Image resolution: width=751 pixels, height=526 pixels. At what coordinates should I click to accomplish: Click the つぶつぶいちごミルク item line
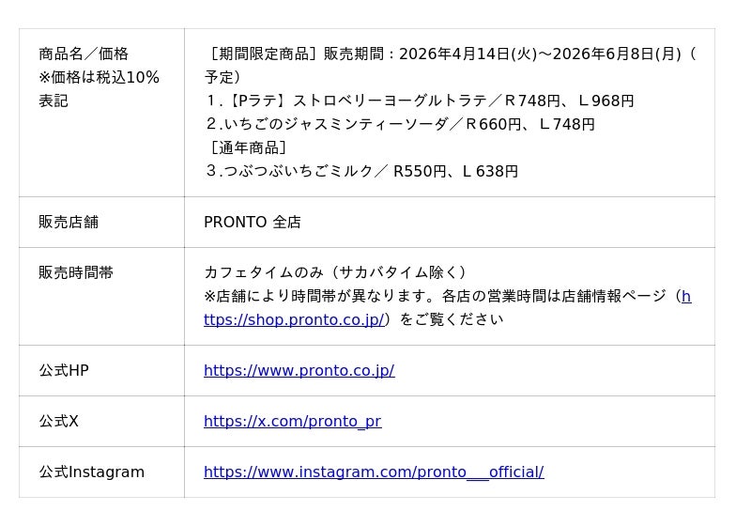[360, 171]
